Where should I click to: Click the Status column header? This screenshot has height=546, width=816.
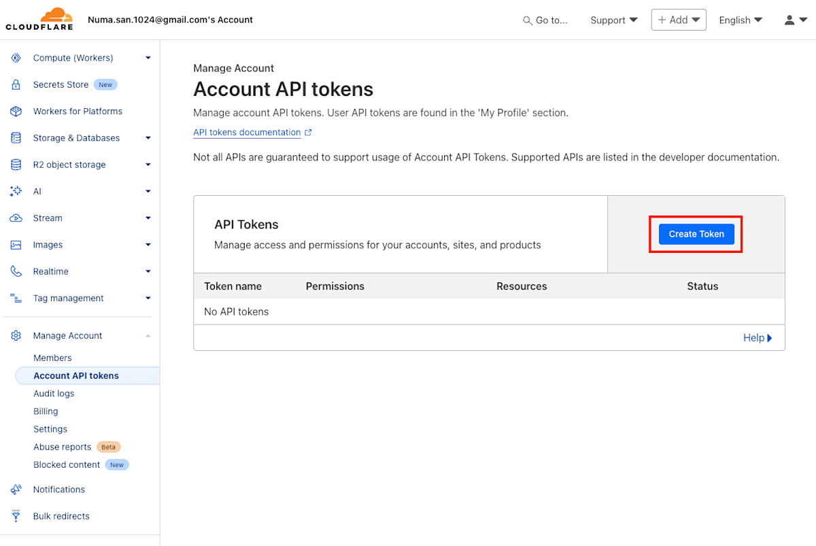(702, 286)
